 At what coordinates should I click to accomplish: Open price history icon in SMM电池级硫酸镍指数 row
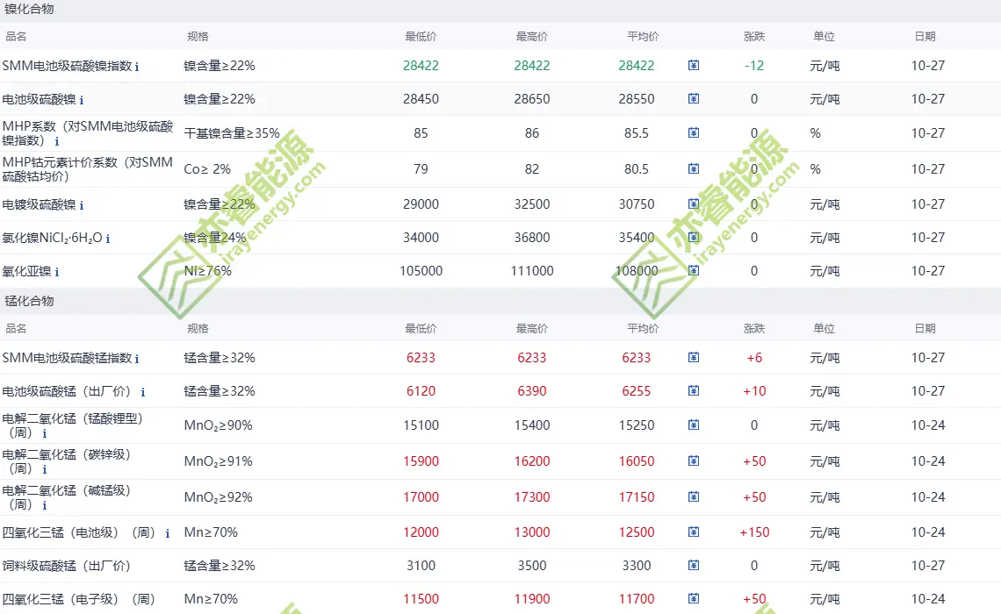(694, 66)
